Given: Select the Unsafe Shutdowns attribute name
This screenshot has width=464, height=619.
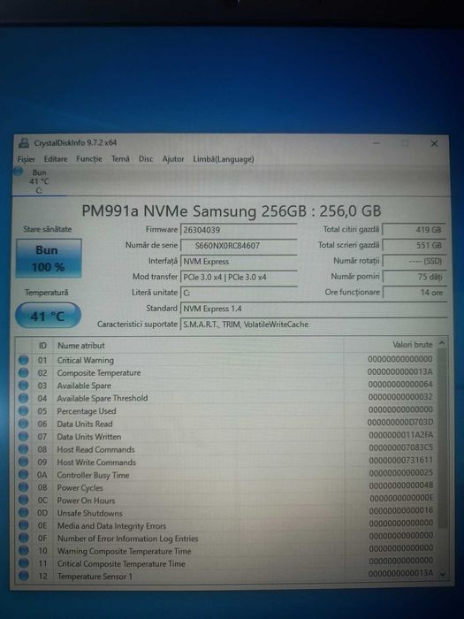Looking at the screenshot, I should click(x=90, y=513).
